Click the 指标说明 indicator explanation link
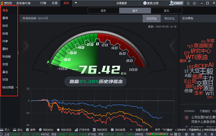The width and height of the screenshot is (216, 136). click(x=43, y=18)
